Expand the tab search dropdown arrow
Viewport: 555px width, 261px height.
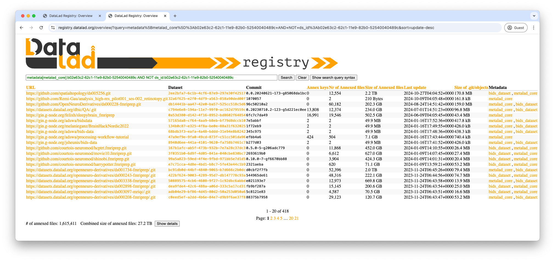(534, 16)
